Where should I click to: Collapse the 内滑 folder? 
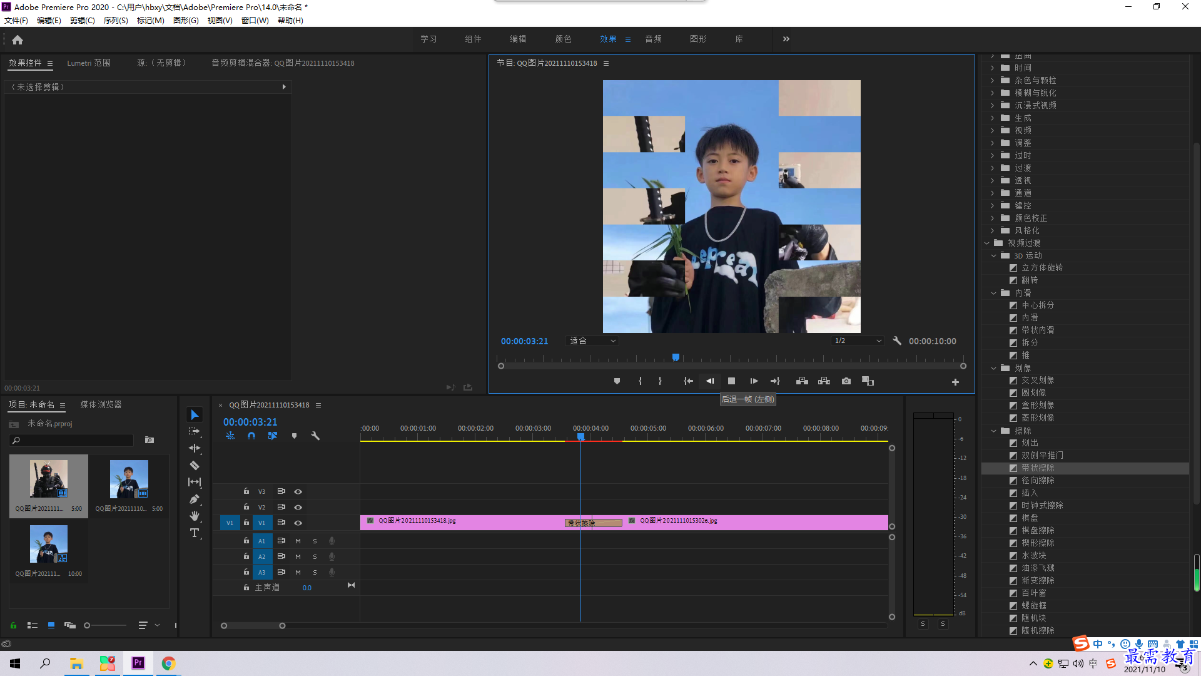click(x=994, y=293)
